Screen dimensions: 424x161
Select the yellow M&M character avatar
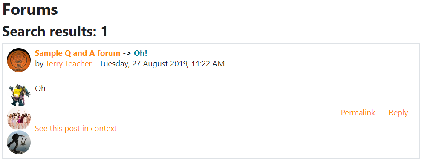click(19, 95)
